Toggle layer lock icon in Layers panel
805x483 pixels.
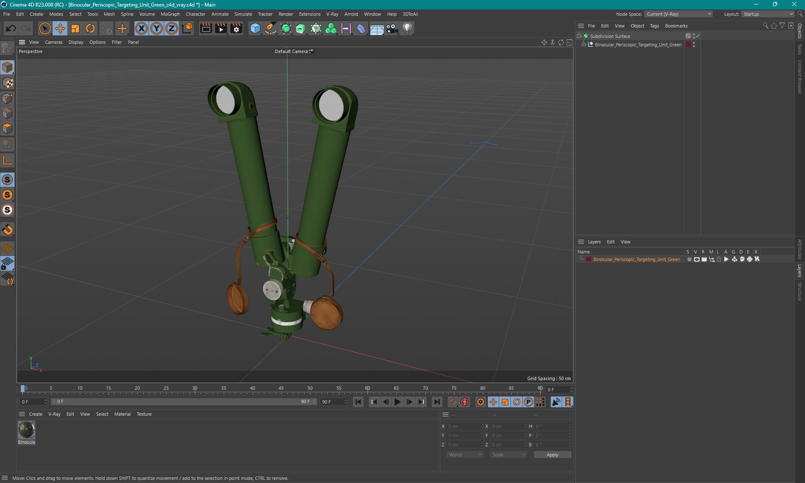(x=719, y=259)
